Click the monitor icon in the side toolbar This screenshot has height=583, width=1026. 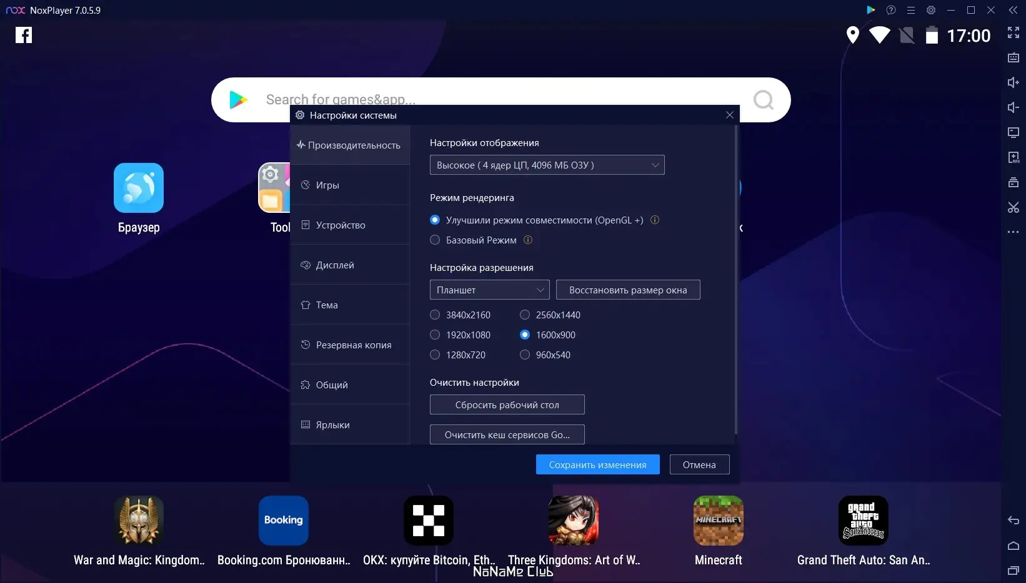(1014, 132)
